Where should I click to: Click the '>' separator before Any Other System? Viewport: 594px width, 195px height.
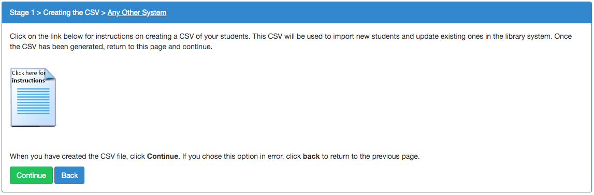[x=104, y=12]
